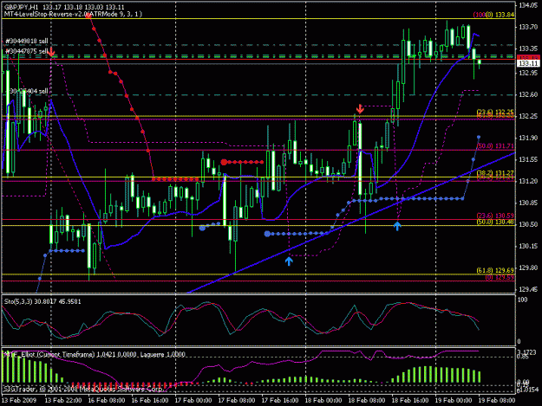542x406 pixels.
Task: Click the 130.15 price axis label
Action: (x=528, y=247)
